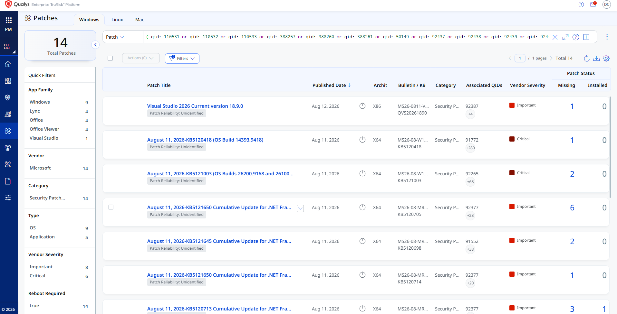Viewport: 617px width, 314px height.
Task: Open the Actions (0) dropdown
Action: pos(141,58)
